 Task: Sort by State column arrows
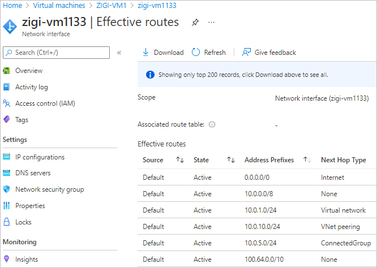(x=231, y=160)
